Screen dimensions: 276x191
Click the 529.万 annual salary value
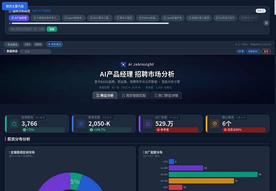164,124
